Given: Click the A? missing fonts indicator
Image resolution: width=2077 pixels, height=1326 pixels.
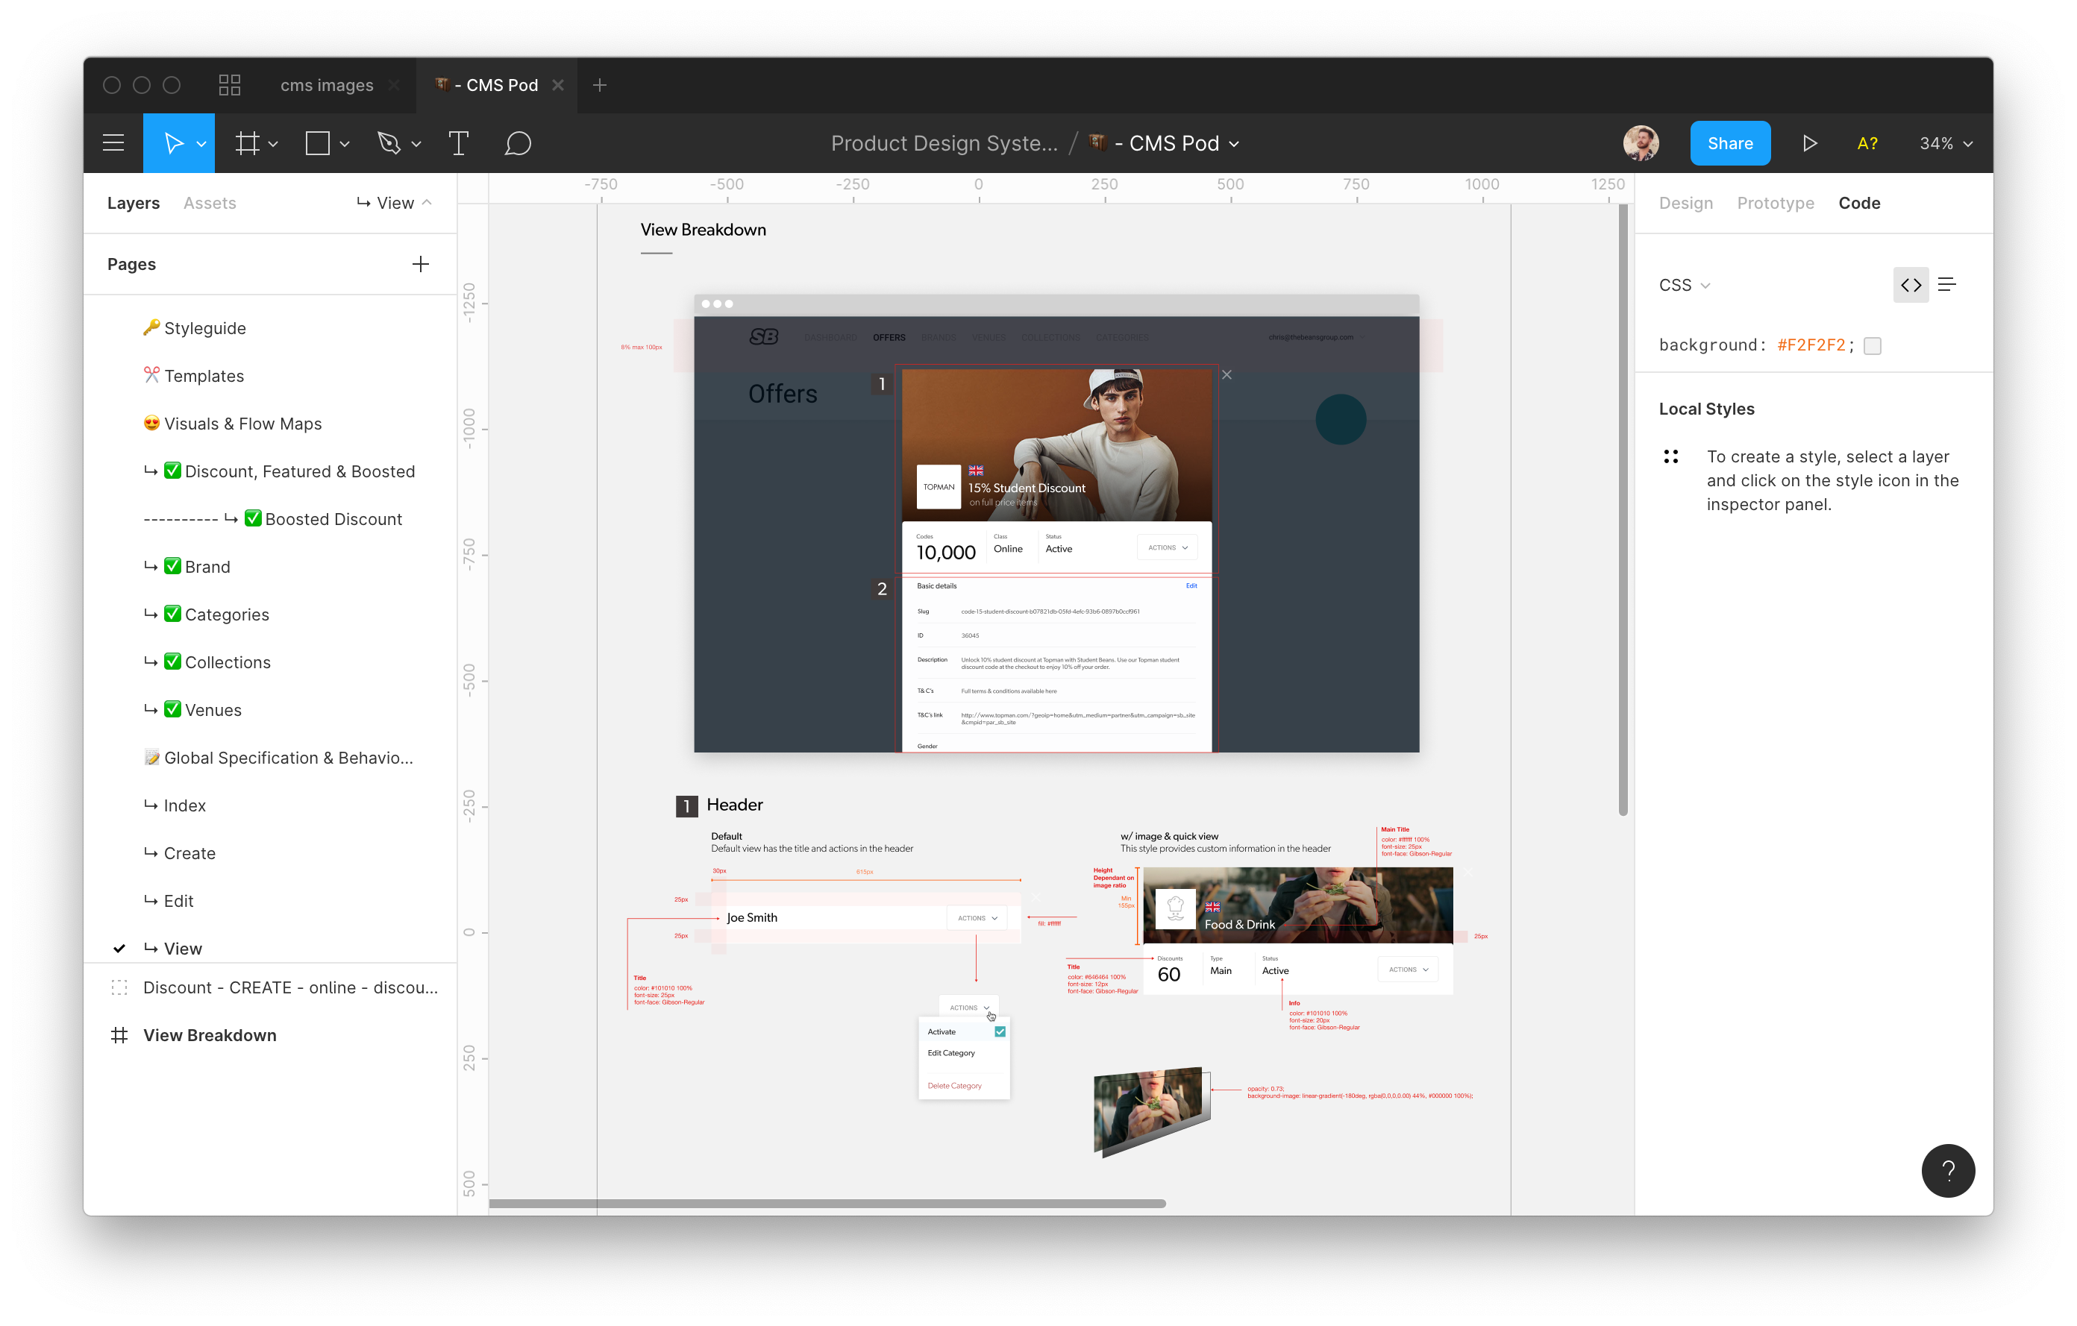Looking at the screenshot, I should (x=1867, y=143).
